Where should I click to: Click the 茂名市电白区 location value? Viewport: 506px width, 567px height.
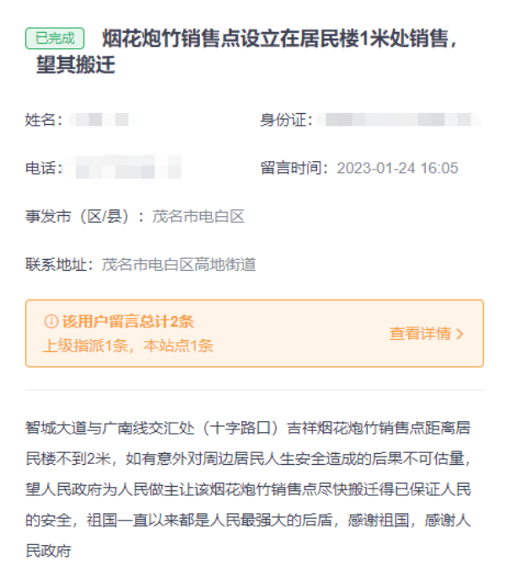pyautogui.click(x=198, y=217)
